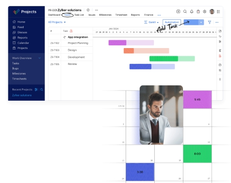This screenshot has width=231, height=183.
Task: Open the three-dot menu next to project title
Action: (x=97, y=10)
